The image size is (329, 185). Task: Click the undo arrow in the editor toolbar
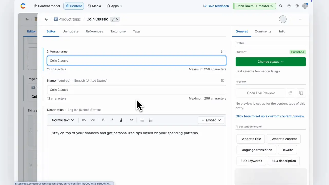84,120
